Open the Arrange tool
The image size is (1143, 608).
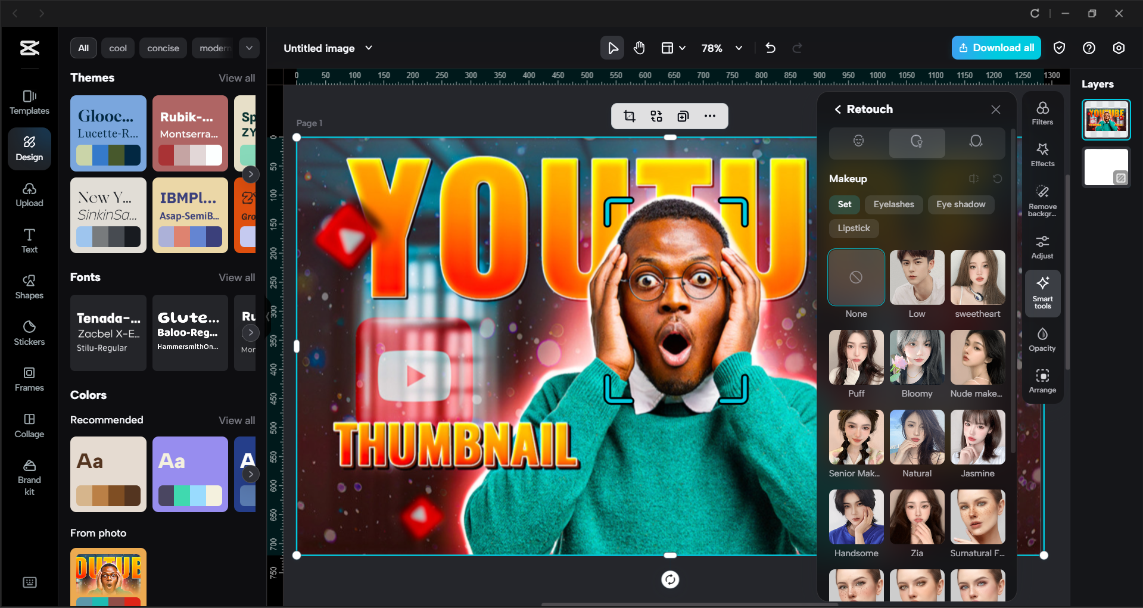coord(1042,381)
